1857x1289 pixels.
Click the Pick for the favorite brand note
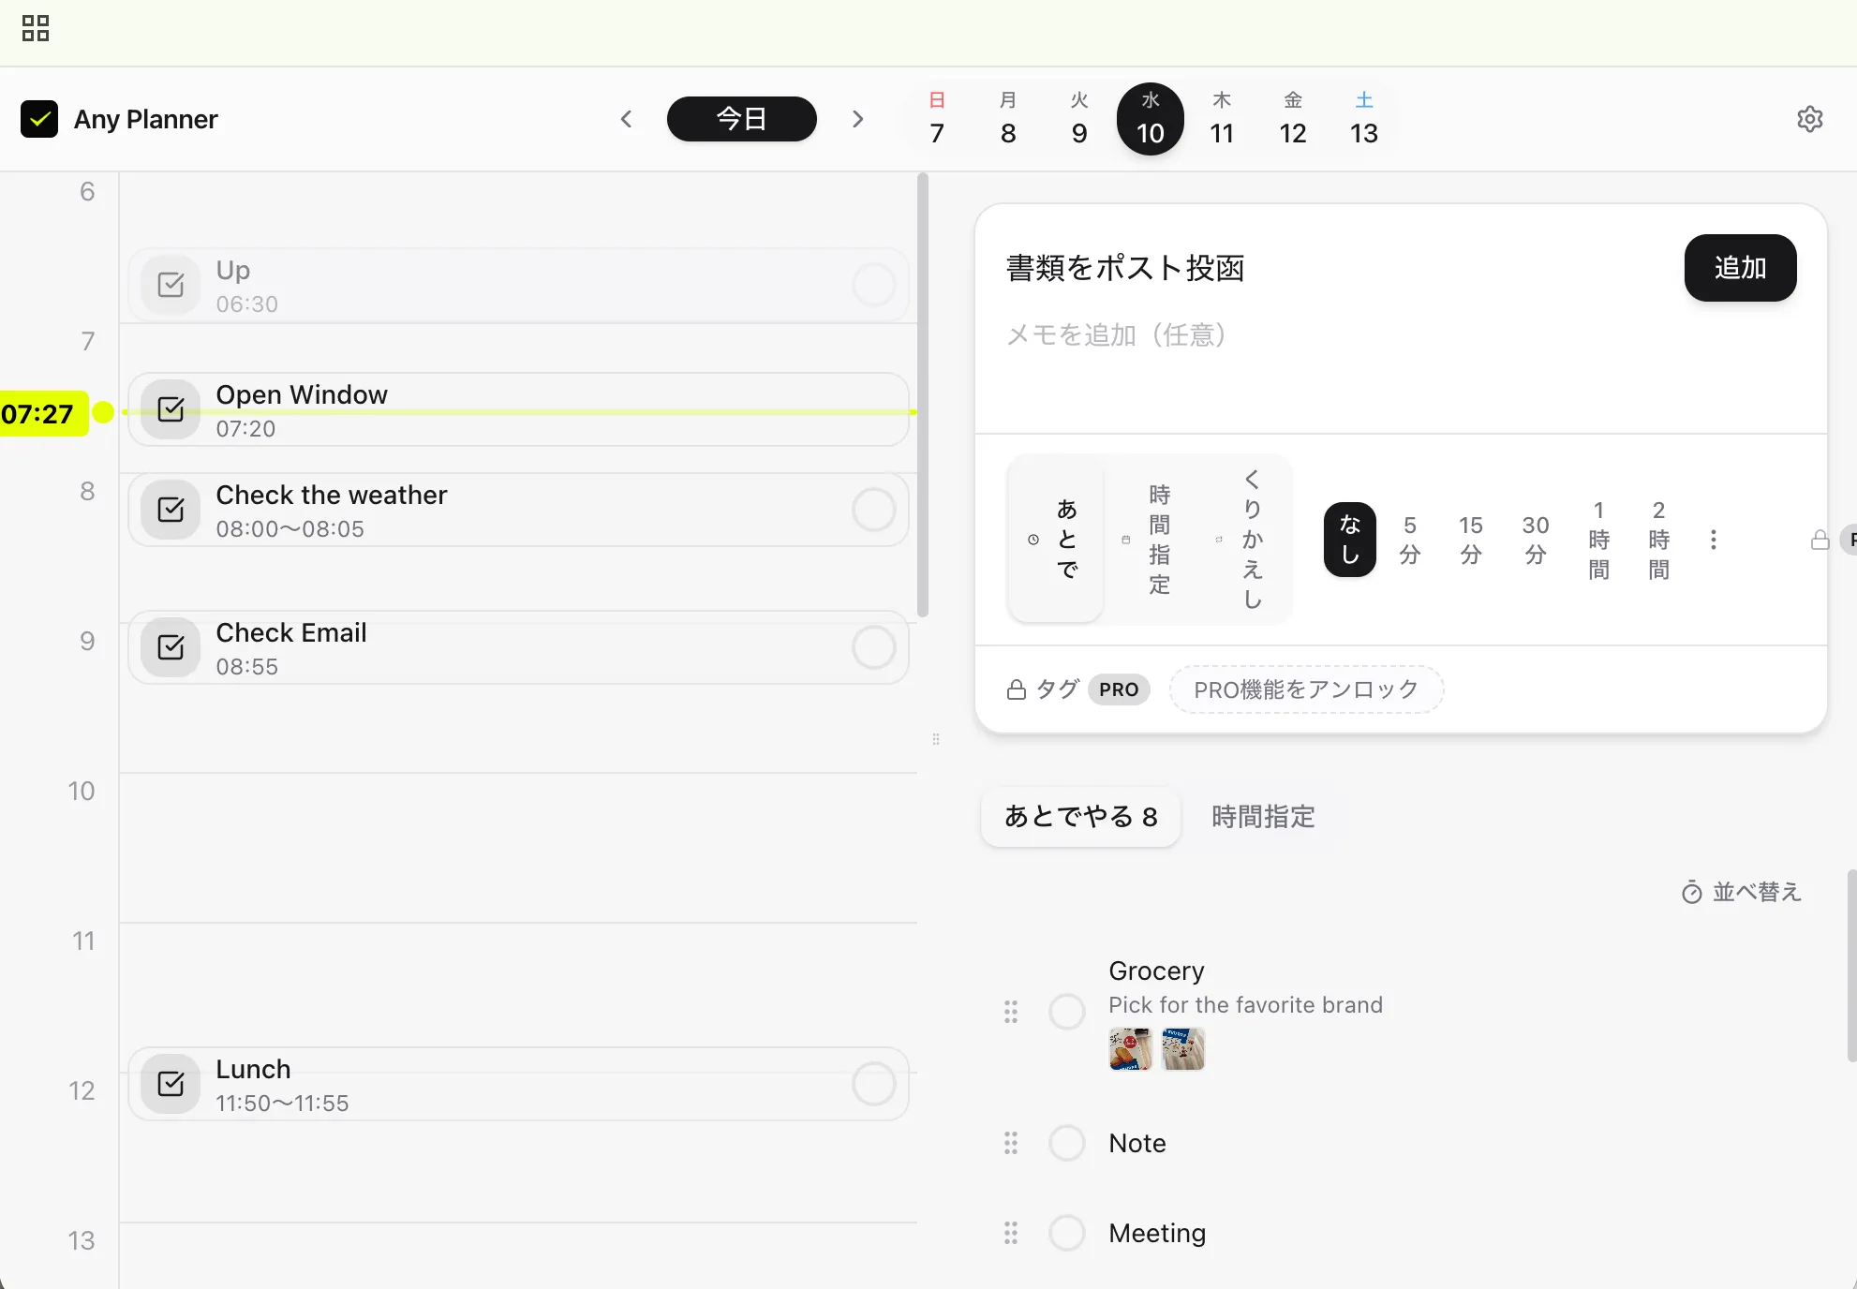tap(1245, 1005)
